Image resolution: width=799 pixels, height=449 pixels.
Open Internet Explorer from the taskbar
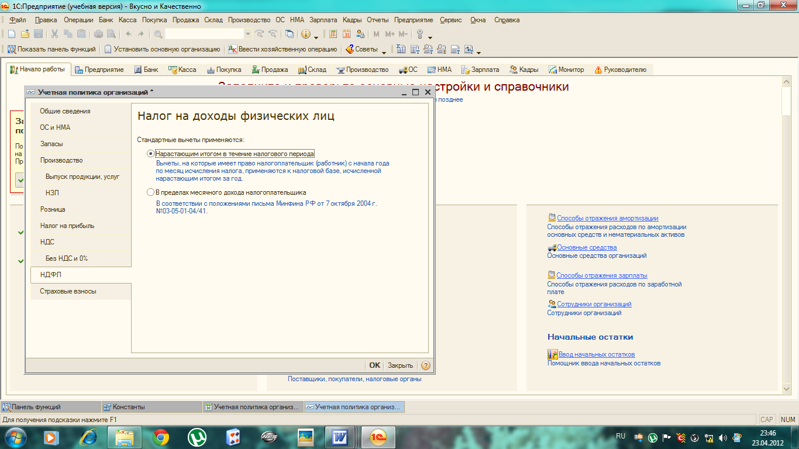click(89, 436)
